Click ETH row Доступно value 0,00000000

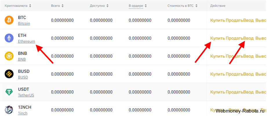[101, 38]
